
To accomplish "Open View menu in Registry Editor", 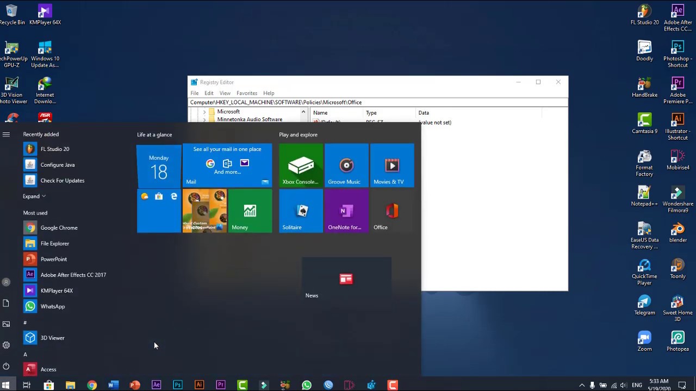I will pyautogui.click(x=225, y=93).
